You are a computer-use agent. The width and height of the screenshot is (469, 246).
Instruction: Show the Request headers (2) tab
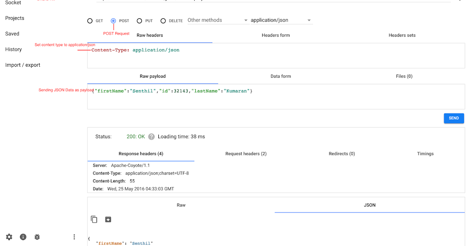(246, 154)
